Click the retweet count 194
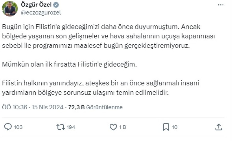 71,127
